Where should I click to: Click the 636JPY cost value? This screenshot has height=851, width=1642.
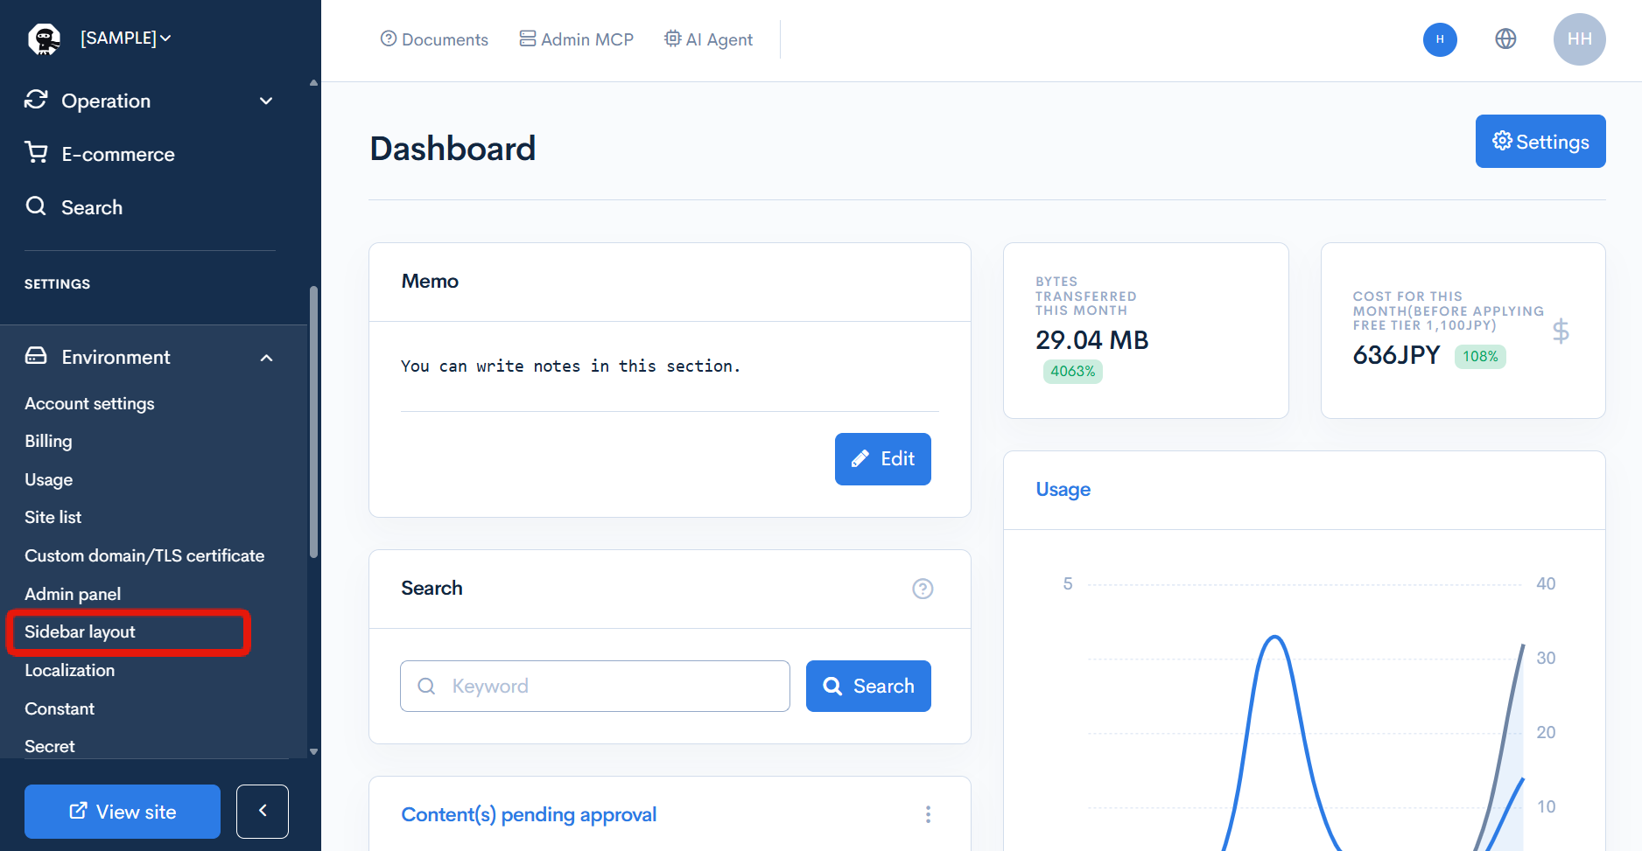1396,355
